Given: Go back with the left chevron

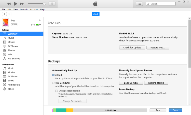Looking at the screenshot, I should (4, 14).
